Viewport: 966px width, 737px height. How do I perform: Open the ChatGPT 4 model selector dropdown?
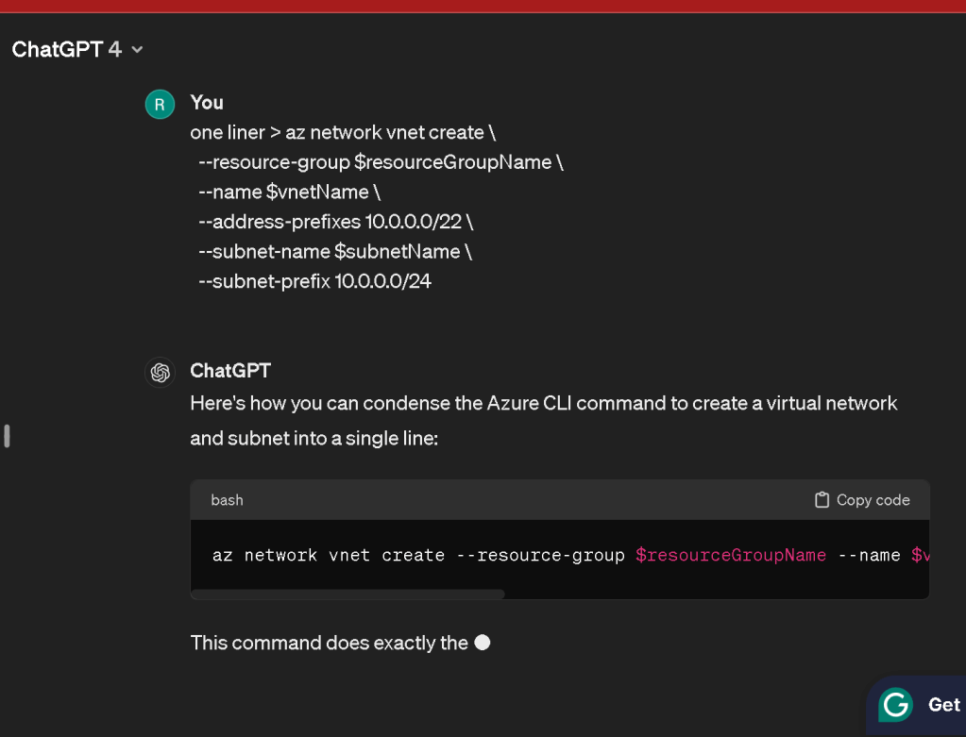[77, 49]
